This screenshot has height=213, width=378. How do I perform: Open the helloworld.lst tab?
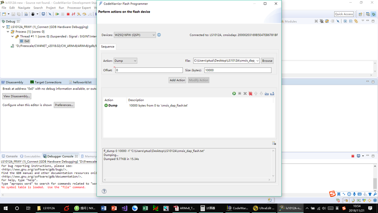pyautogui.click(x=80, y=82)
